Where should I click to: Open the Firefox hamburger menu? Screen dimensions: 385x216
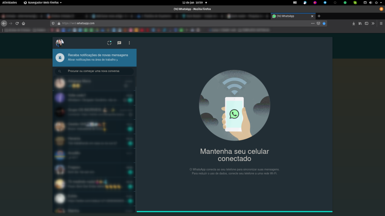pos(381,23)
